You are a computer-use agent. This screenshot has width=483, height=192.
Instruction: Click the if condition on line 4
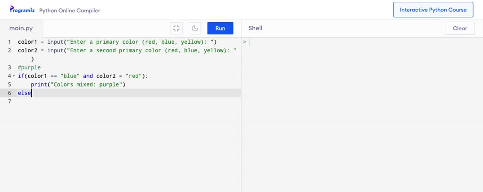point(83,76)
